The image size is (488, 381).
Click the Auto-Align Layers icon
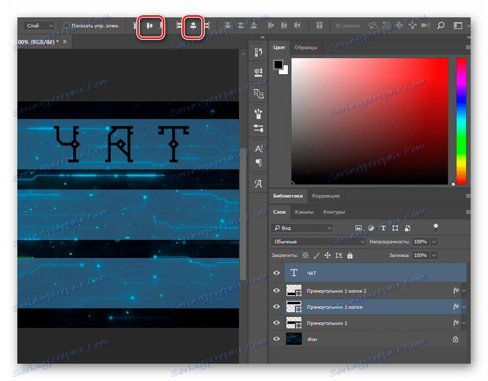319,25
